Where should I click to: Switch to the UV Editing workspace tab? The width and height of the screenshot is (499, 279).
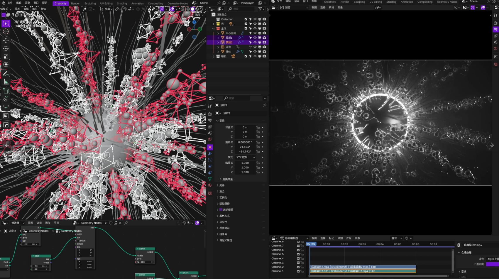(106, 4)
